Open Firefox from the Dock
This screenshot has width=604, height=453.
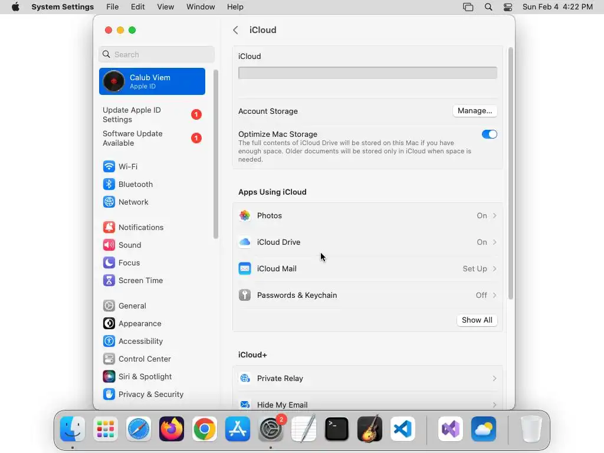pyautogui.click(x=172, y=429)
